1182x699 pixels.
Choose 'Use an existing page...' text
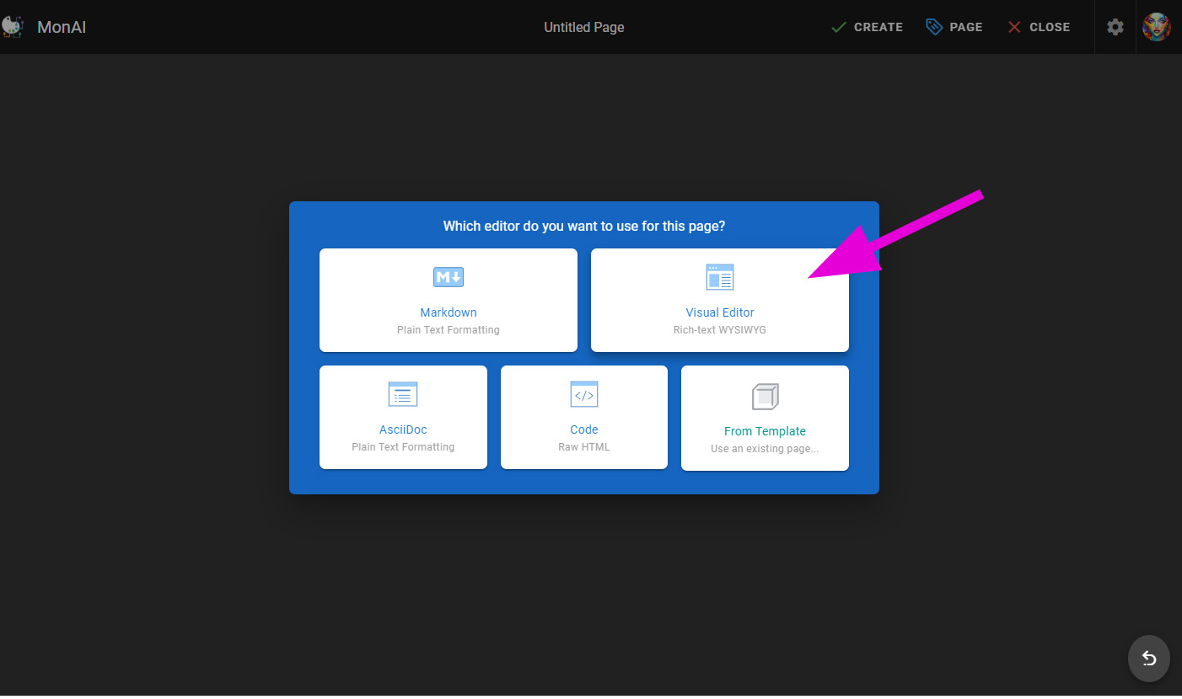[x=765, y=449]
